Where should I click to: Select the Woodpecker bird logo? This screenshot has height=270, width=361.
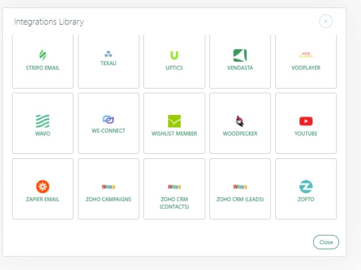(240, 121)
